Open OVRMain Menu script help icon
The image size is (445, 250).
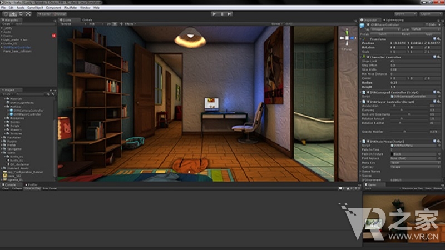(x=434, y=141)
